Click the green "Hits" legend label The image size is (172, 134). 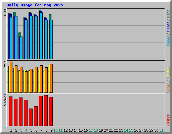click(168, 14)
